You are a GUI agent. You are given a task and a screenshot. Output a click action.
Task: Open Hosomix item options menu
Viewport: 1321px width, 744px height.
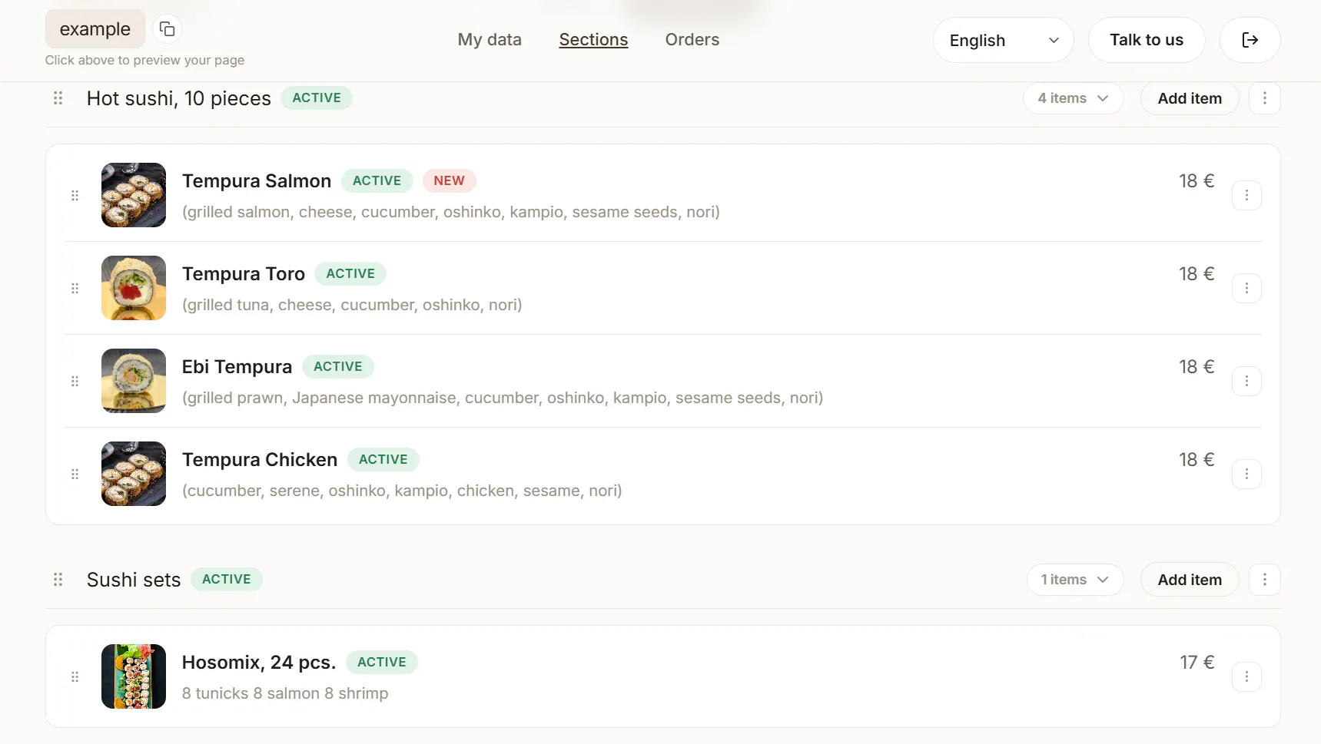[x=1246, y=677]
